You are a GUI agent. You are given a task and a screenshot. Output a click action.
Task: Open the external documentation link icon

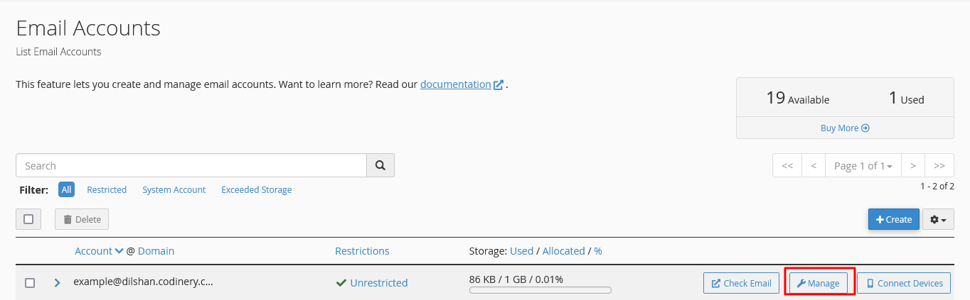point(499,84)
